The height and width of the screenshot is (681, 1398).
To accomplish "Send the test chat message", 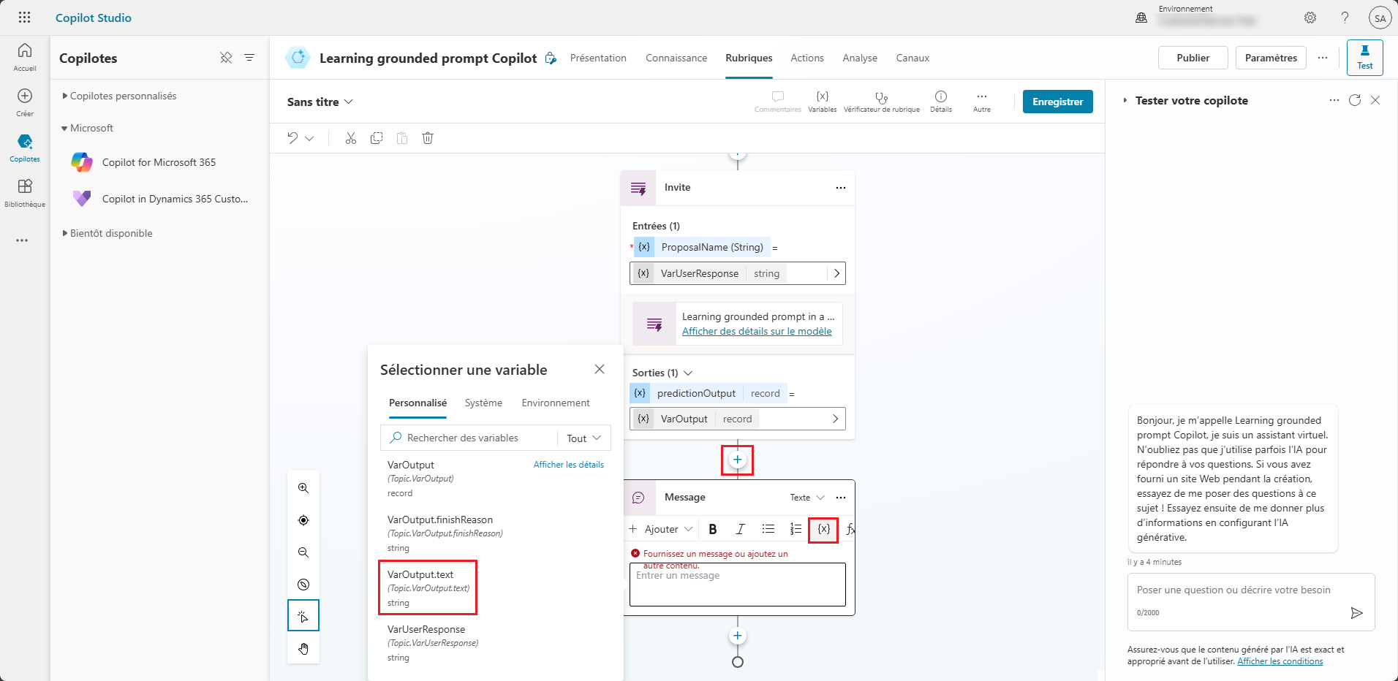I will (x=1356, y=613).
